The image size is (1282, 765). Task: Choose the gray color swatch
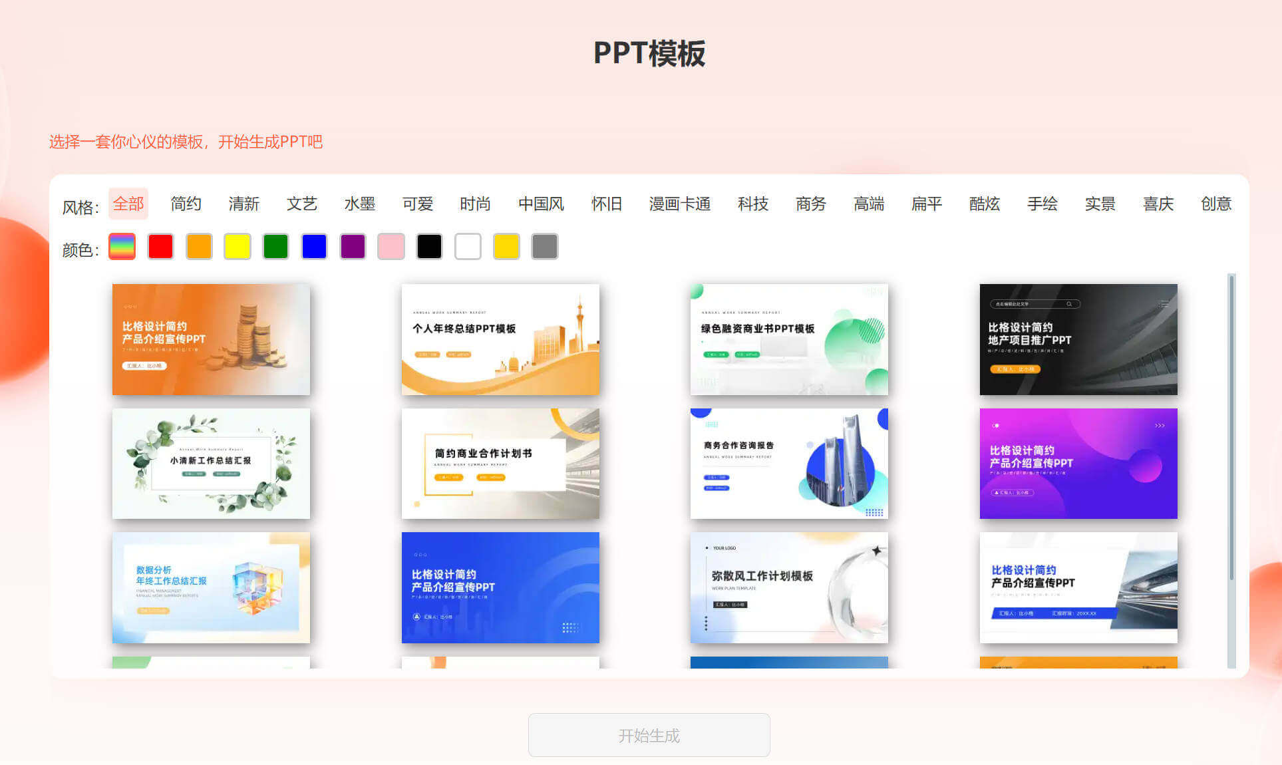coord(545,247)
